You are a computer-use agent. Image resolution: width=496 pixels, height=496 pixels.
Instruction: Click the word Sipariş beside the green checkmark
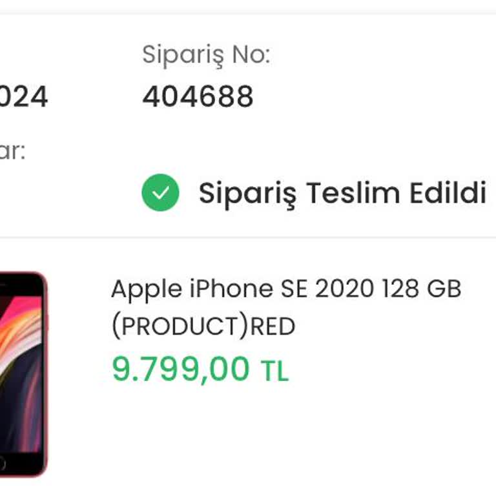tap(247, 192)
